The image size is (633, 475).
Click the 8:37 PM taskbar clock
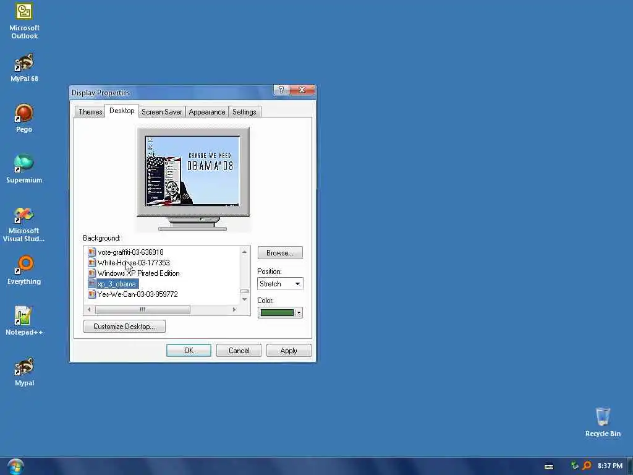(610, 466)
